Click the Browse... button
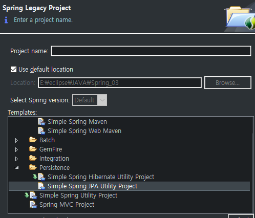 [228, 83]
